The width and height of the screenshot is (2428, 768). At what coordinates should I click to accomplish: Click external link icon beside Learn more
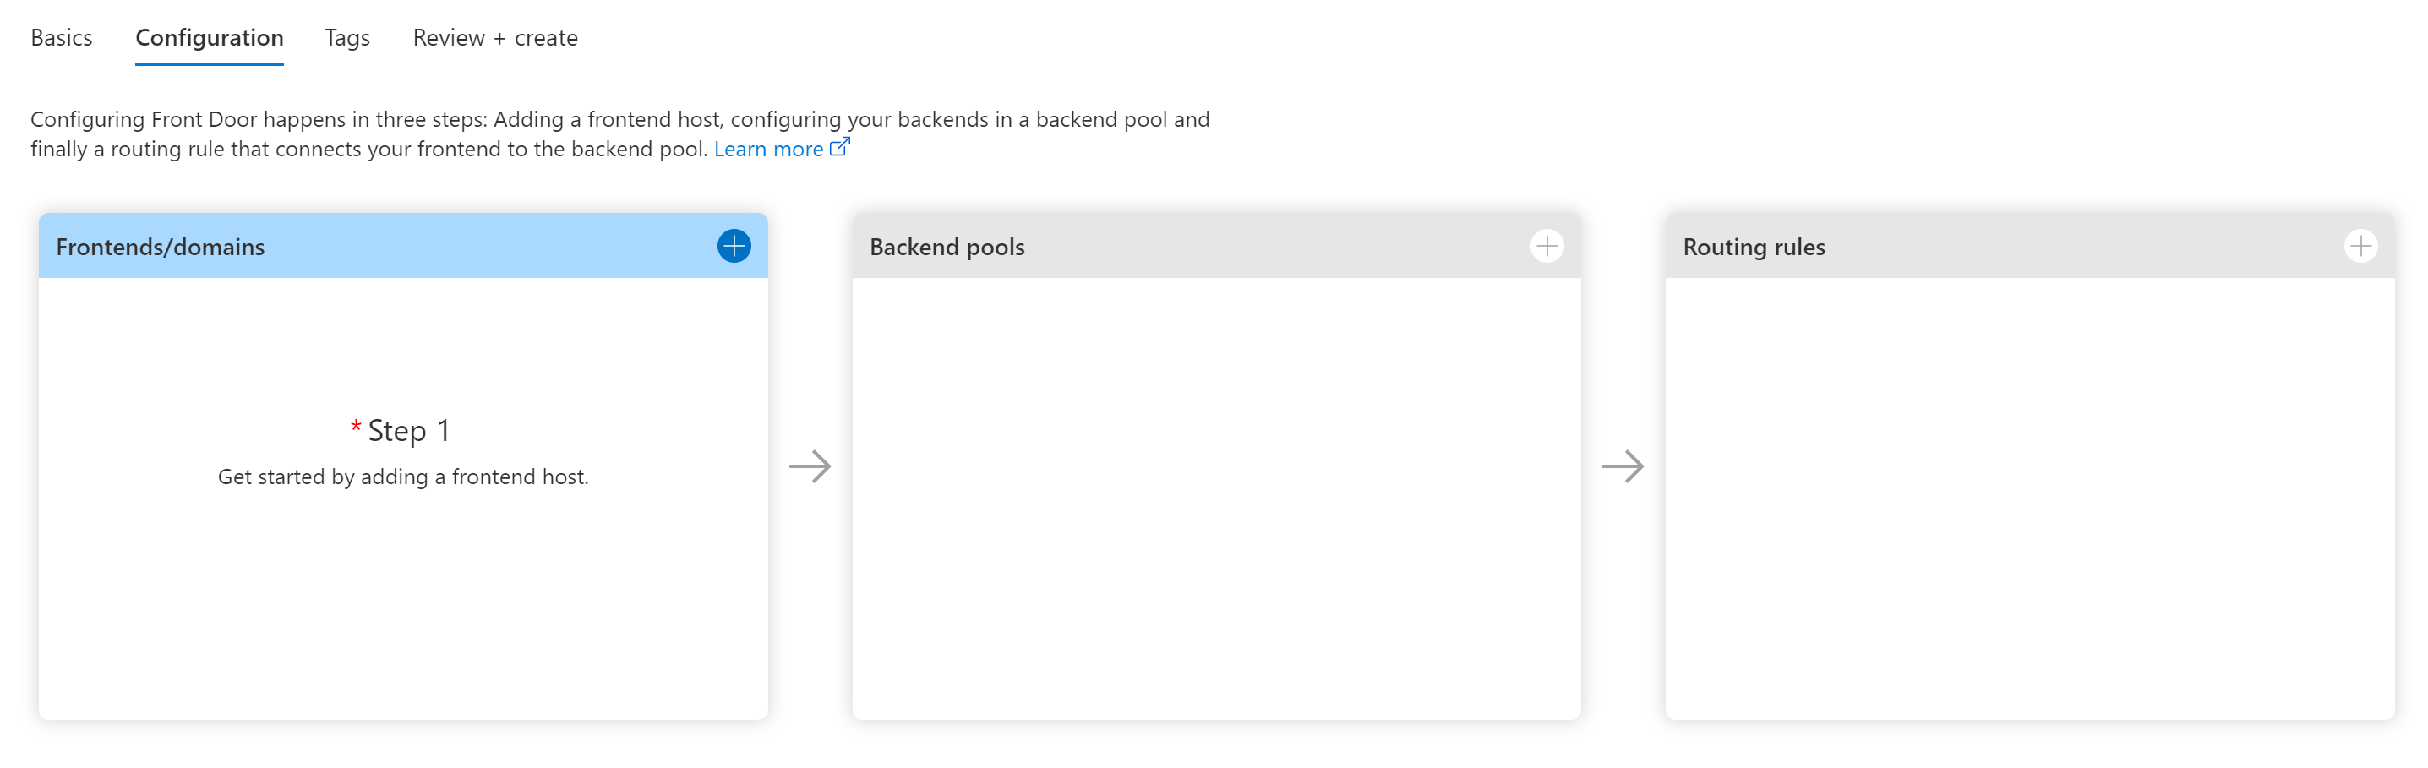(839, 147)
